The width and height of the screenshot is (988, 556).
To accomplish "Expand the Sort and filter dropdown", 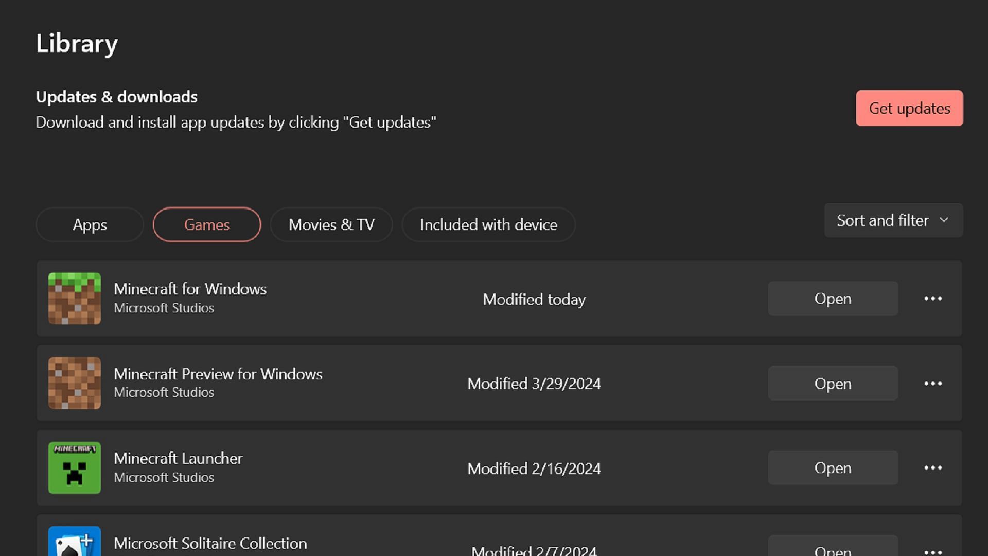I will point(893,220).
